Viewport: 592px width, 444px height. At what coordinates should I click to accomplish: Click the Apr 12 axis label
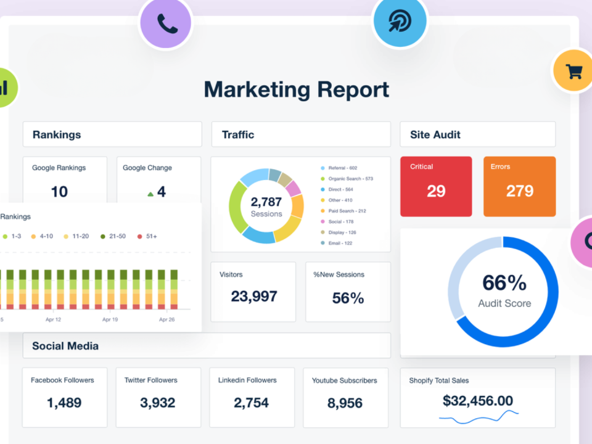(53, 319)
